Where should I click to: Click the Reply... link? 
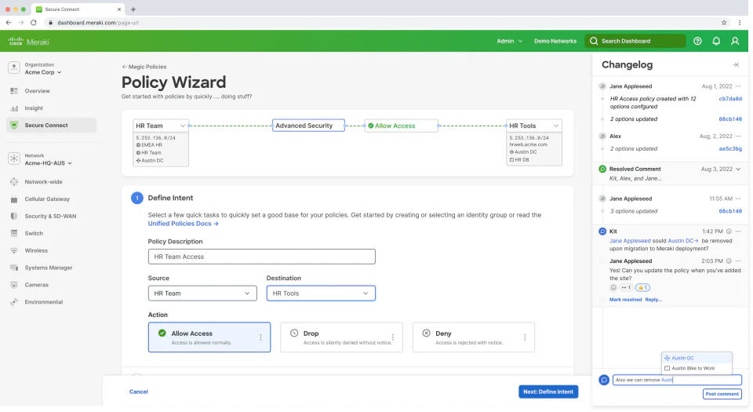(653, 300)
